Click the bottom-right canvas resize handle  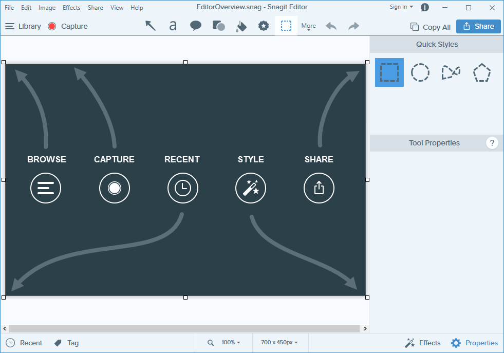tap(367, 298)
